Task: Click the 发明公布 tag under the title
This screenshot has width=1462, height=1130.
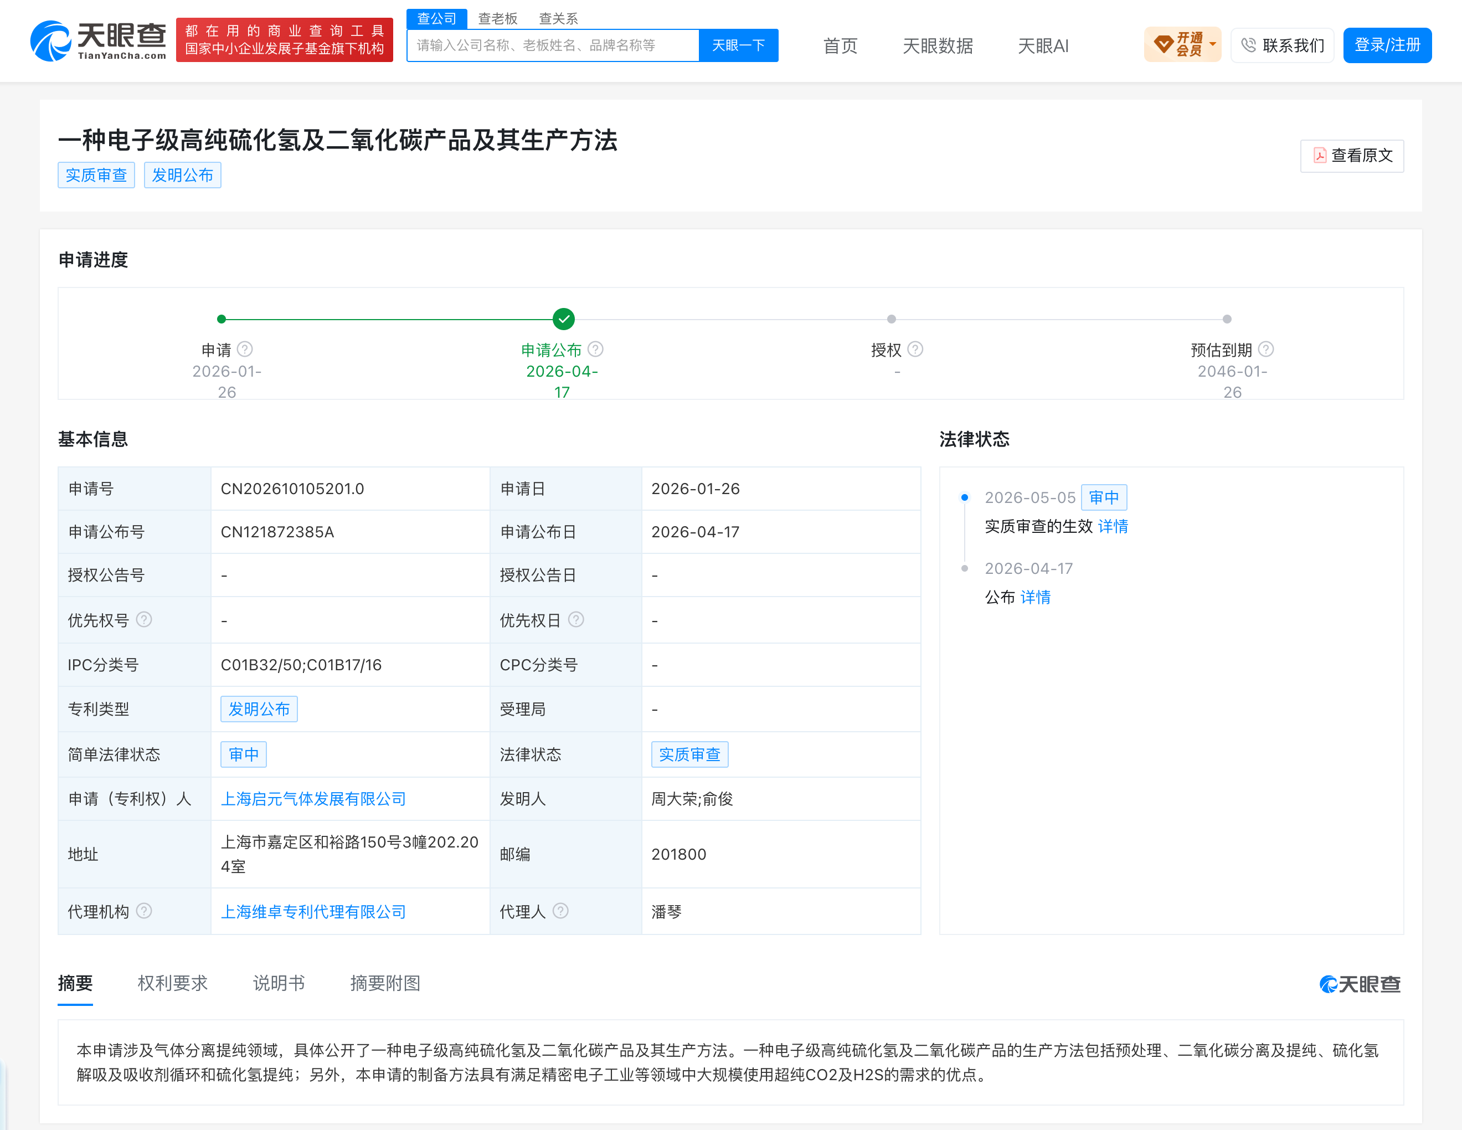Action: tap(182, 174)
